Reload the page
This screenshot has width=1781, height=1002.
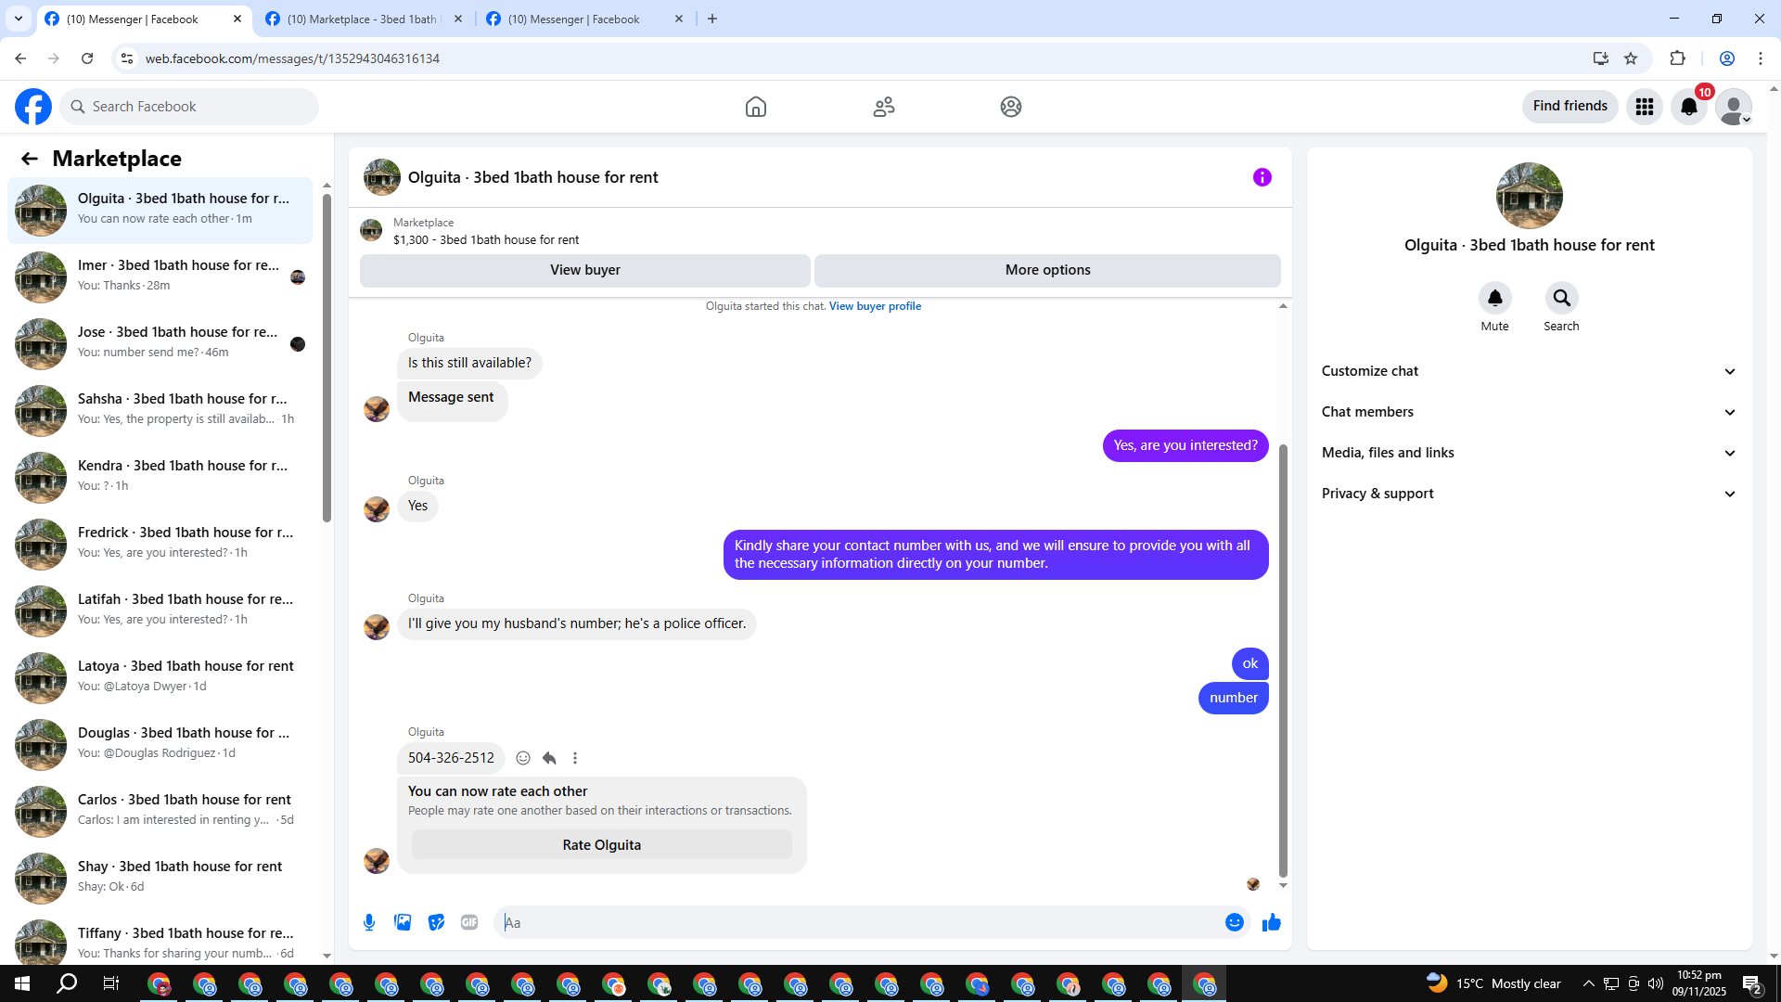point(87,58)
